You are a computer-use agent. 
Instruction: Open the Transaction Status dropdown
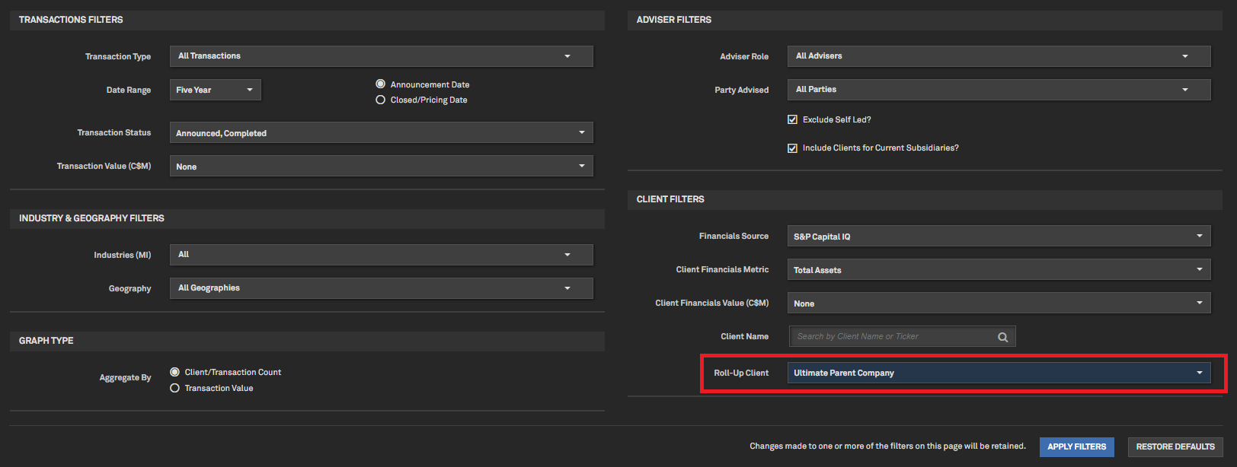pyautogui.click(x=381, y=133)
